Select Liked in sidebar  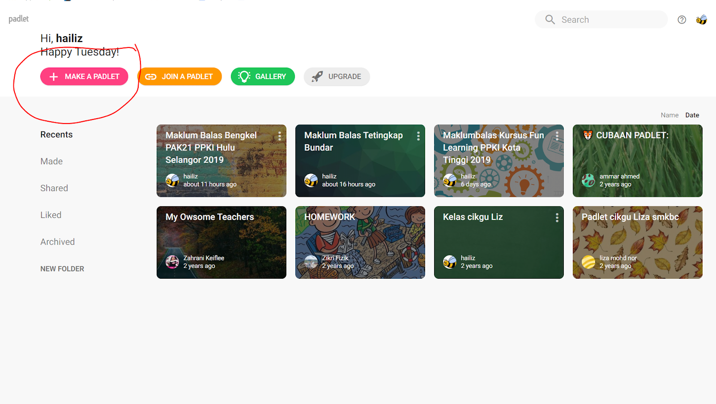(x=51, y=215)
